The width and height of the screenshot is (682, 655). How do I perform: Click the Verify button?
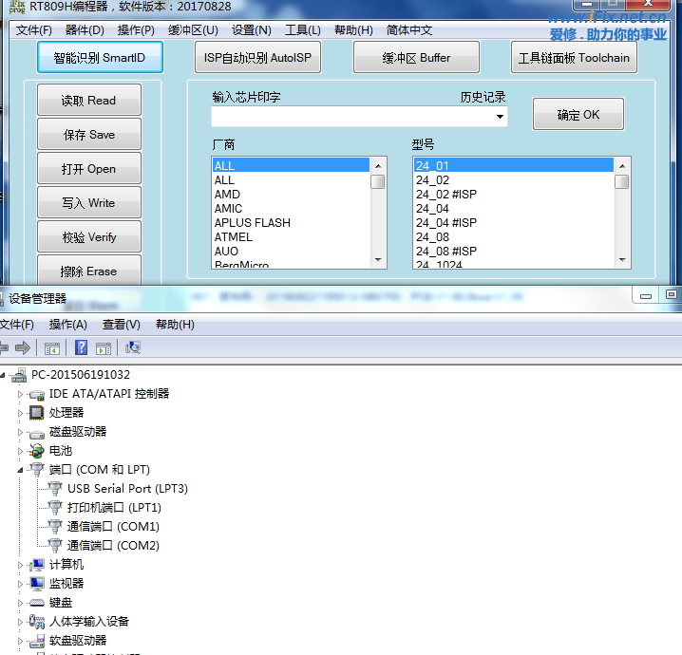(89, 237)
